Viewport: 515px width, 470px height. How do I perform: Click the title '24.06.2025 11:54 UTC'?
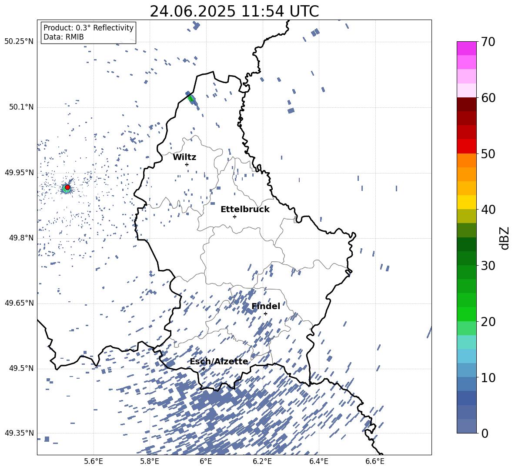pos(234,11)
